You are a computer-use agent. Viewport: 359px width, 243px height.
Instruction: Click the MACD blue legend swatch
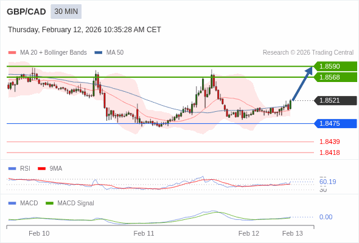[x=12, y=204]
